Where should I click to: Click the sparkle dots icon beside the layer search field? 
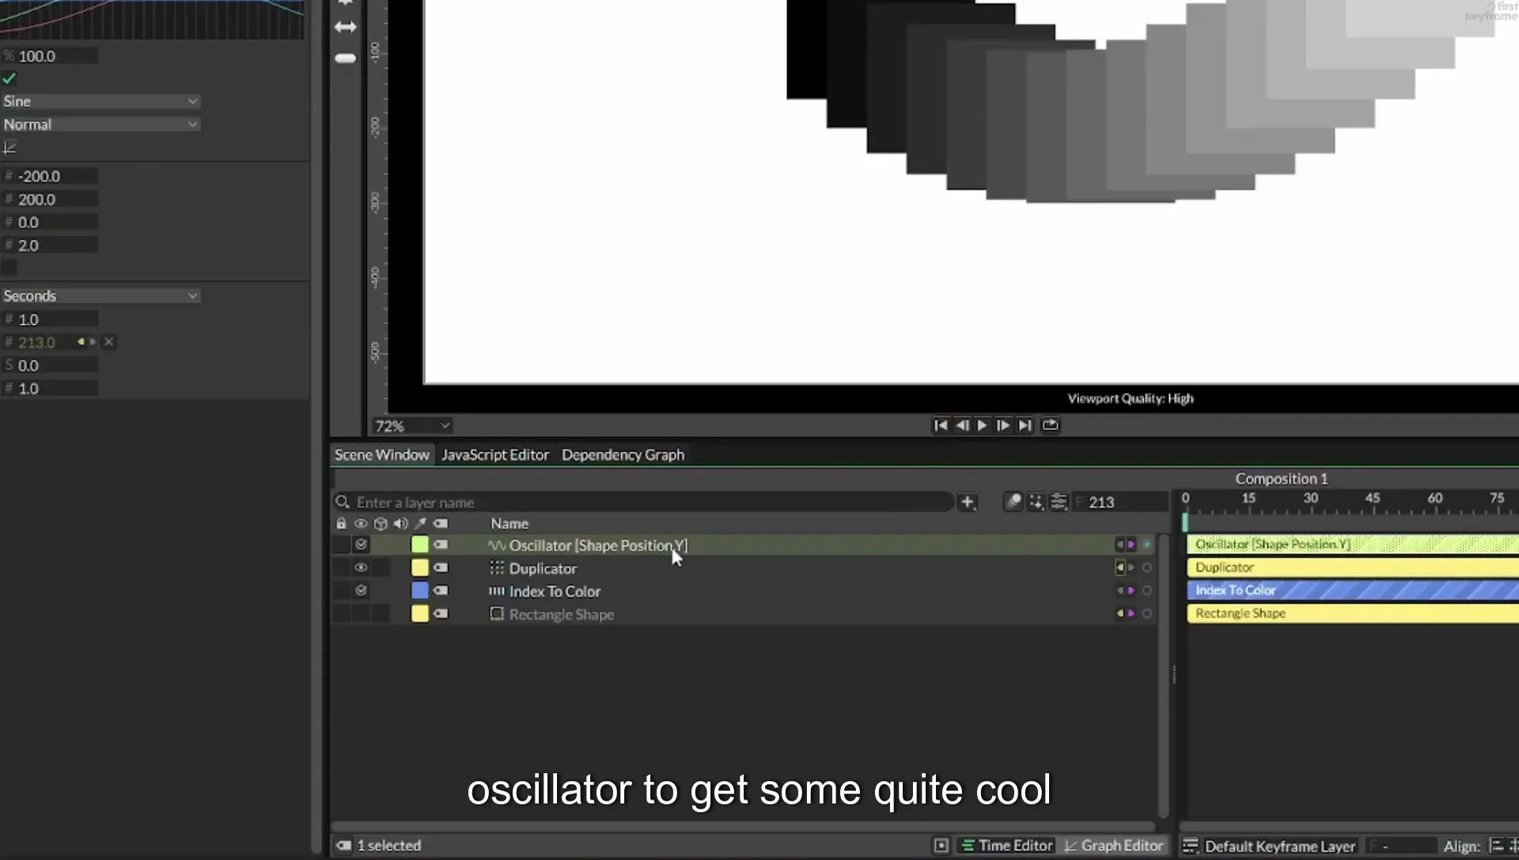point(1036,502)
